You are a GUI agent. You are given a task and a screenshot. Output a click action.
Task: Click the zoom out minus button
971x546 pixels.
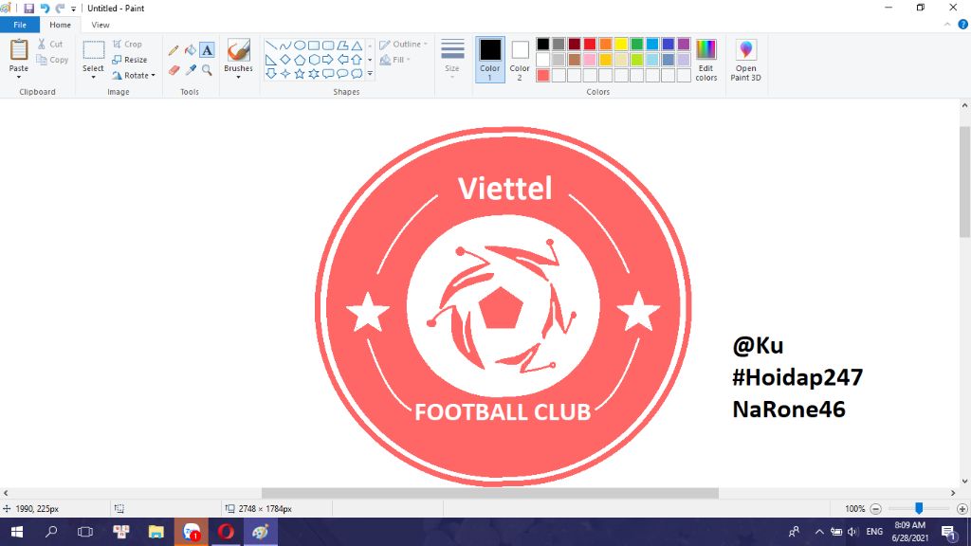(875, 509)
